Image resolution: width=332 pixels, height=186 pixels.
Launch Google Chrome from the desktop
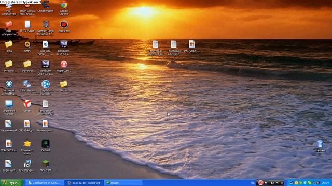coord(64,8)
